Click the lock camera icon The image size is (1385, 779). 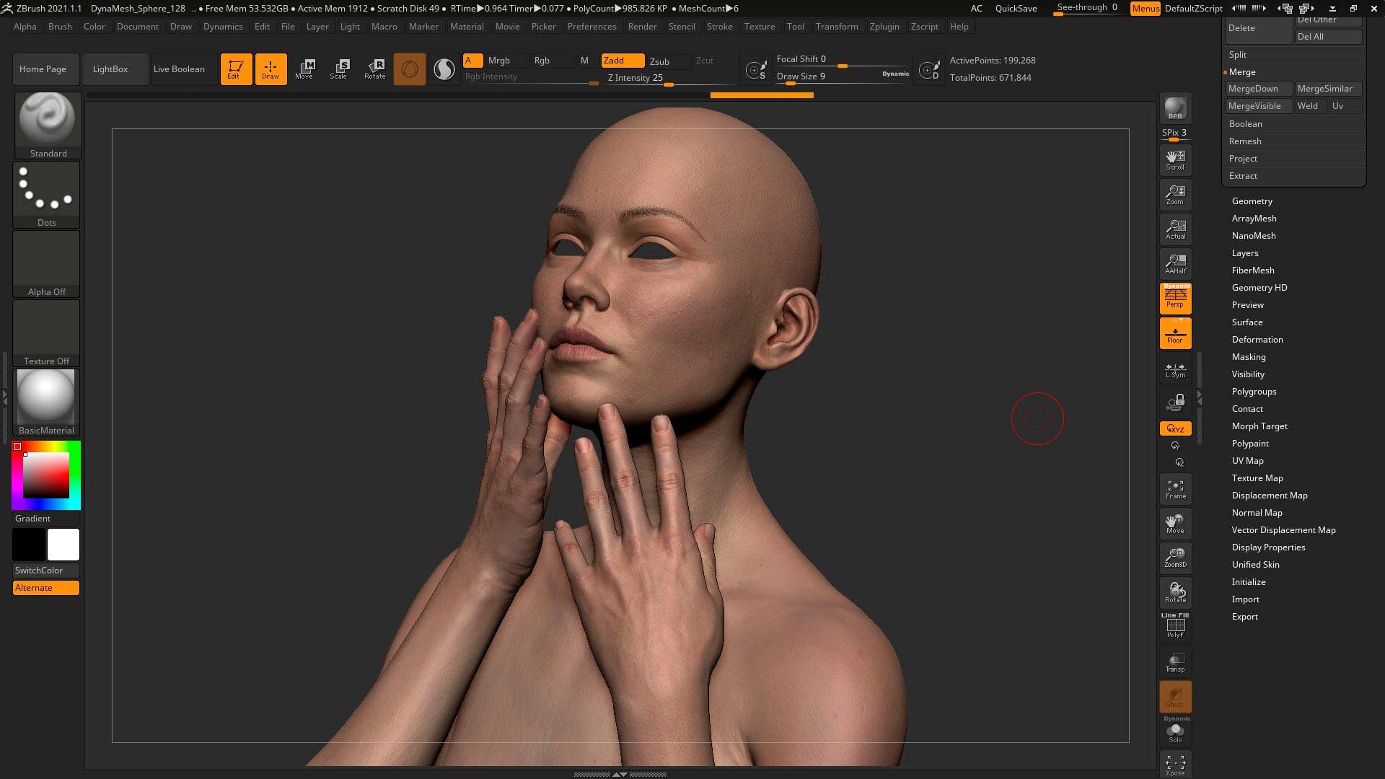(x=1175, y=402)
